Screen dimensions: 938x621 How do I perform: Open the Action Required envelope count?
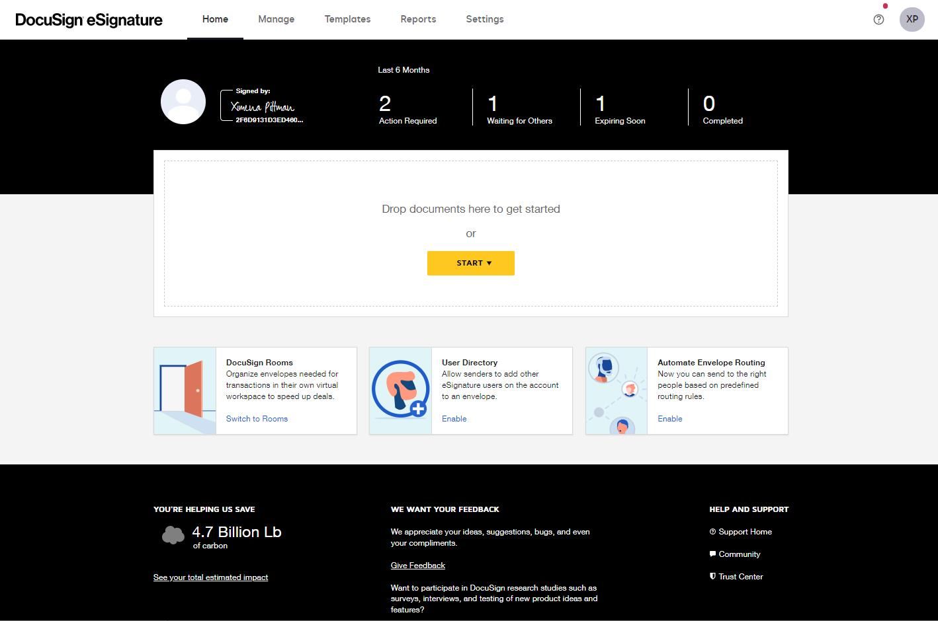[x=407, y=109]
